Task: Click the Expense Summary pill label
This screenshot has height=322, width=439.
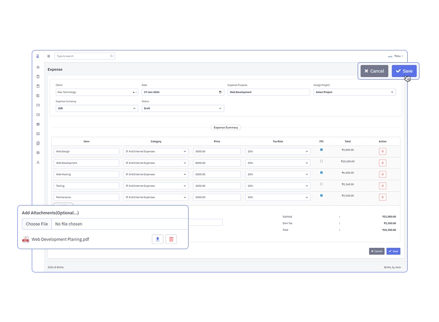Action: (x=226, y=128)
